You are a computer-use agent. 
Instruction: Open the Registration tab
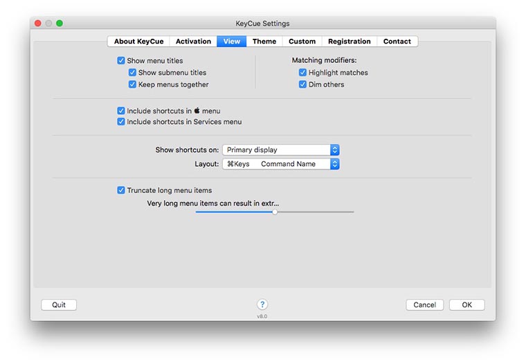click(349, 42)
